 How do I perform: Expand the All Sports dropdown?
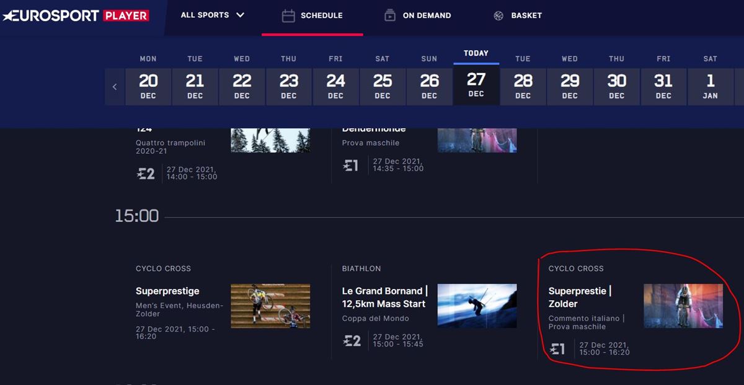click(212, 15)
